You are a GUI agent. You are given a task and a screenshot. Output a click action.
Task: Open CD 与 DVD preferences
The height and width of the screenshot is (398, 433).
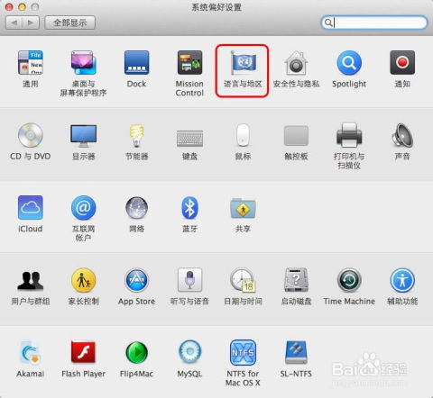(31, 141)
